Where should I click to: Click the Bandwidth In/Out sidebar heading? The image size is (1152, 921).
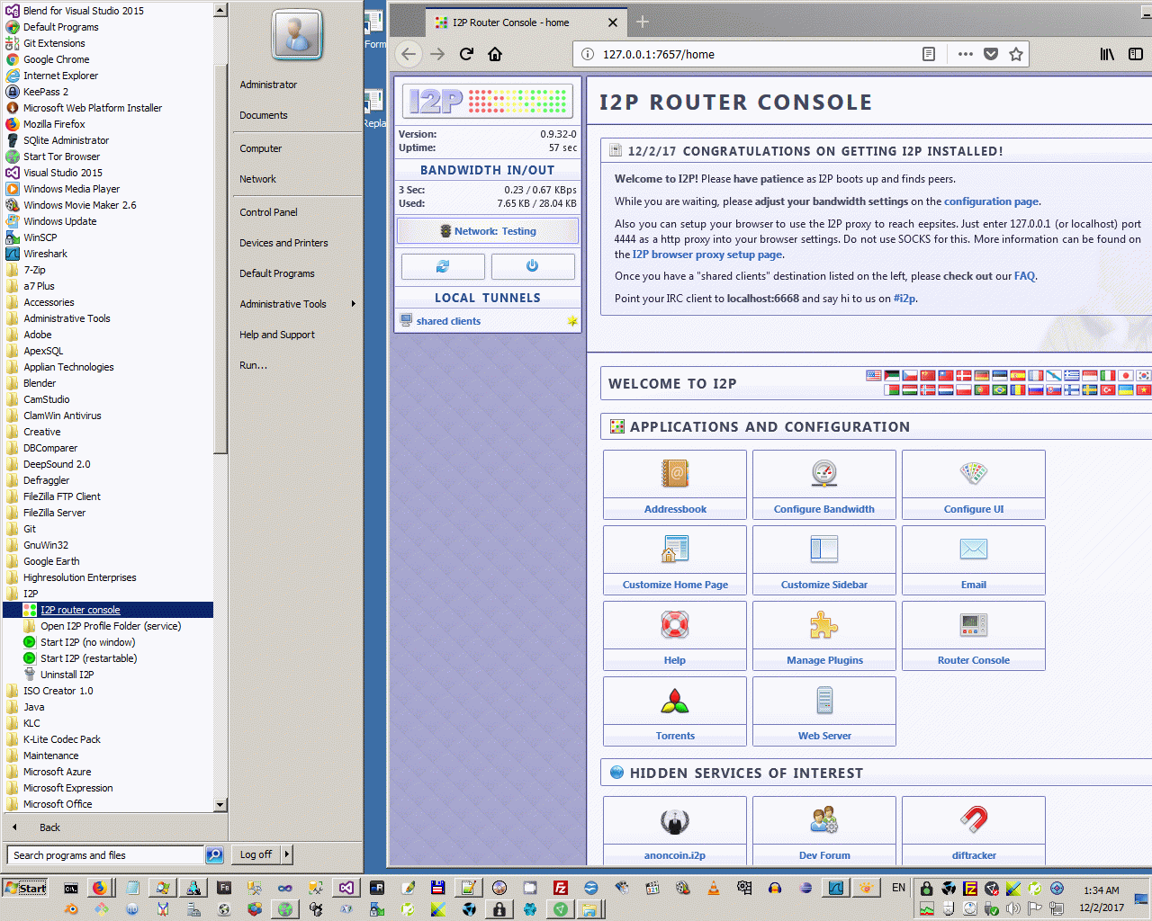(x=488, y=170)
